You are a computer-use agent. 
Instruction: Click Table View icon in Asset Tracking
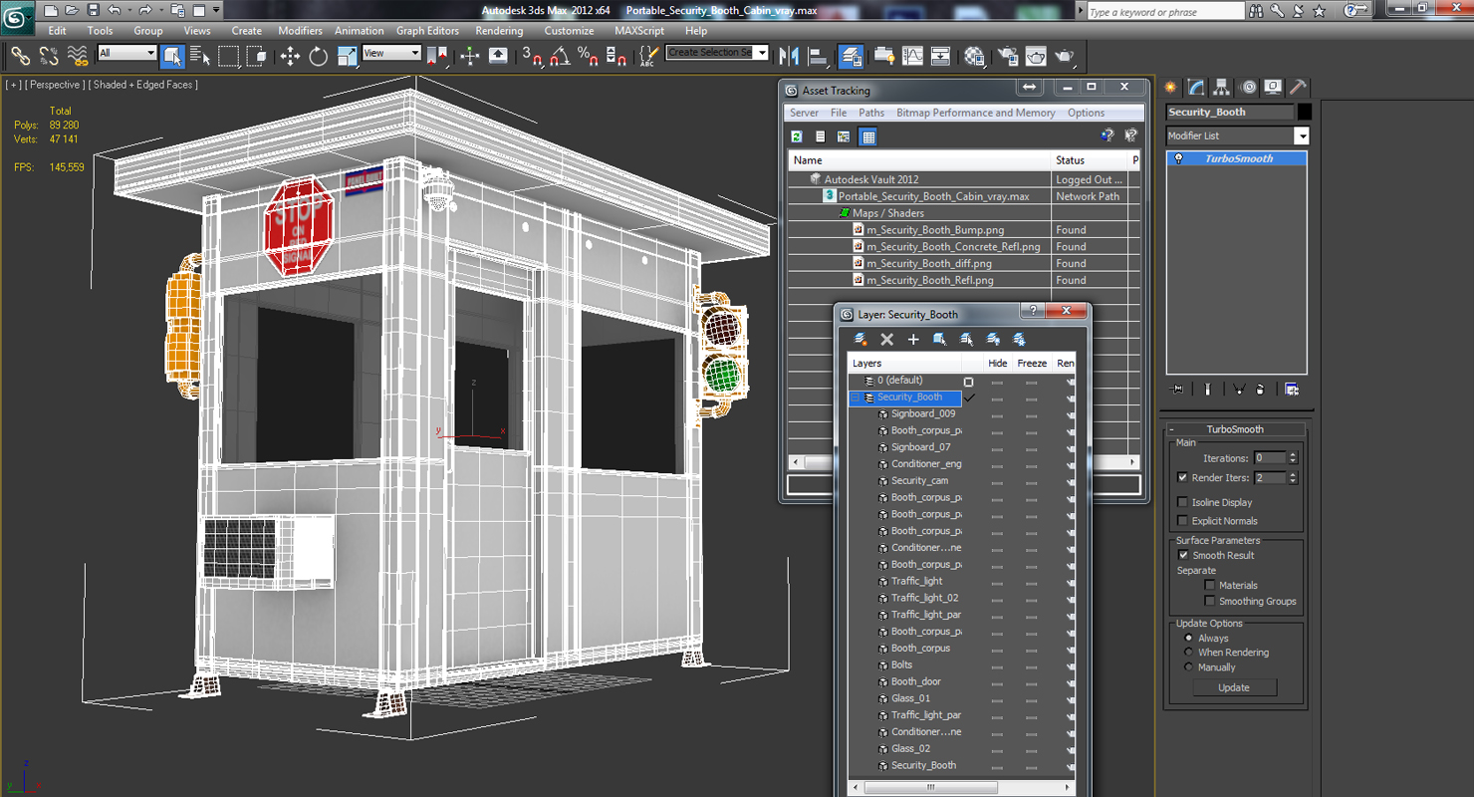tap(868, 136)
